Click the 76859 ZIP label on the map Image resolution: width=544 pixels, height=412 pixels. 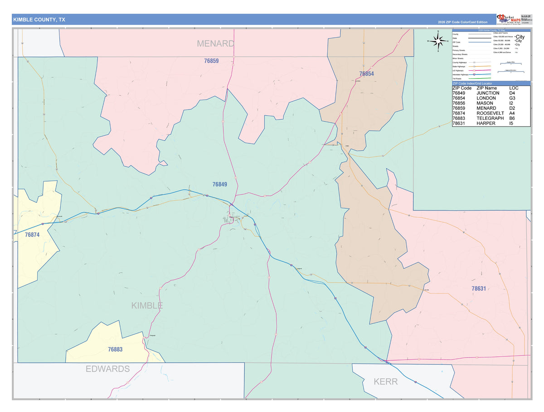click(211, 60)
